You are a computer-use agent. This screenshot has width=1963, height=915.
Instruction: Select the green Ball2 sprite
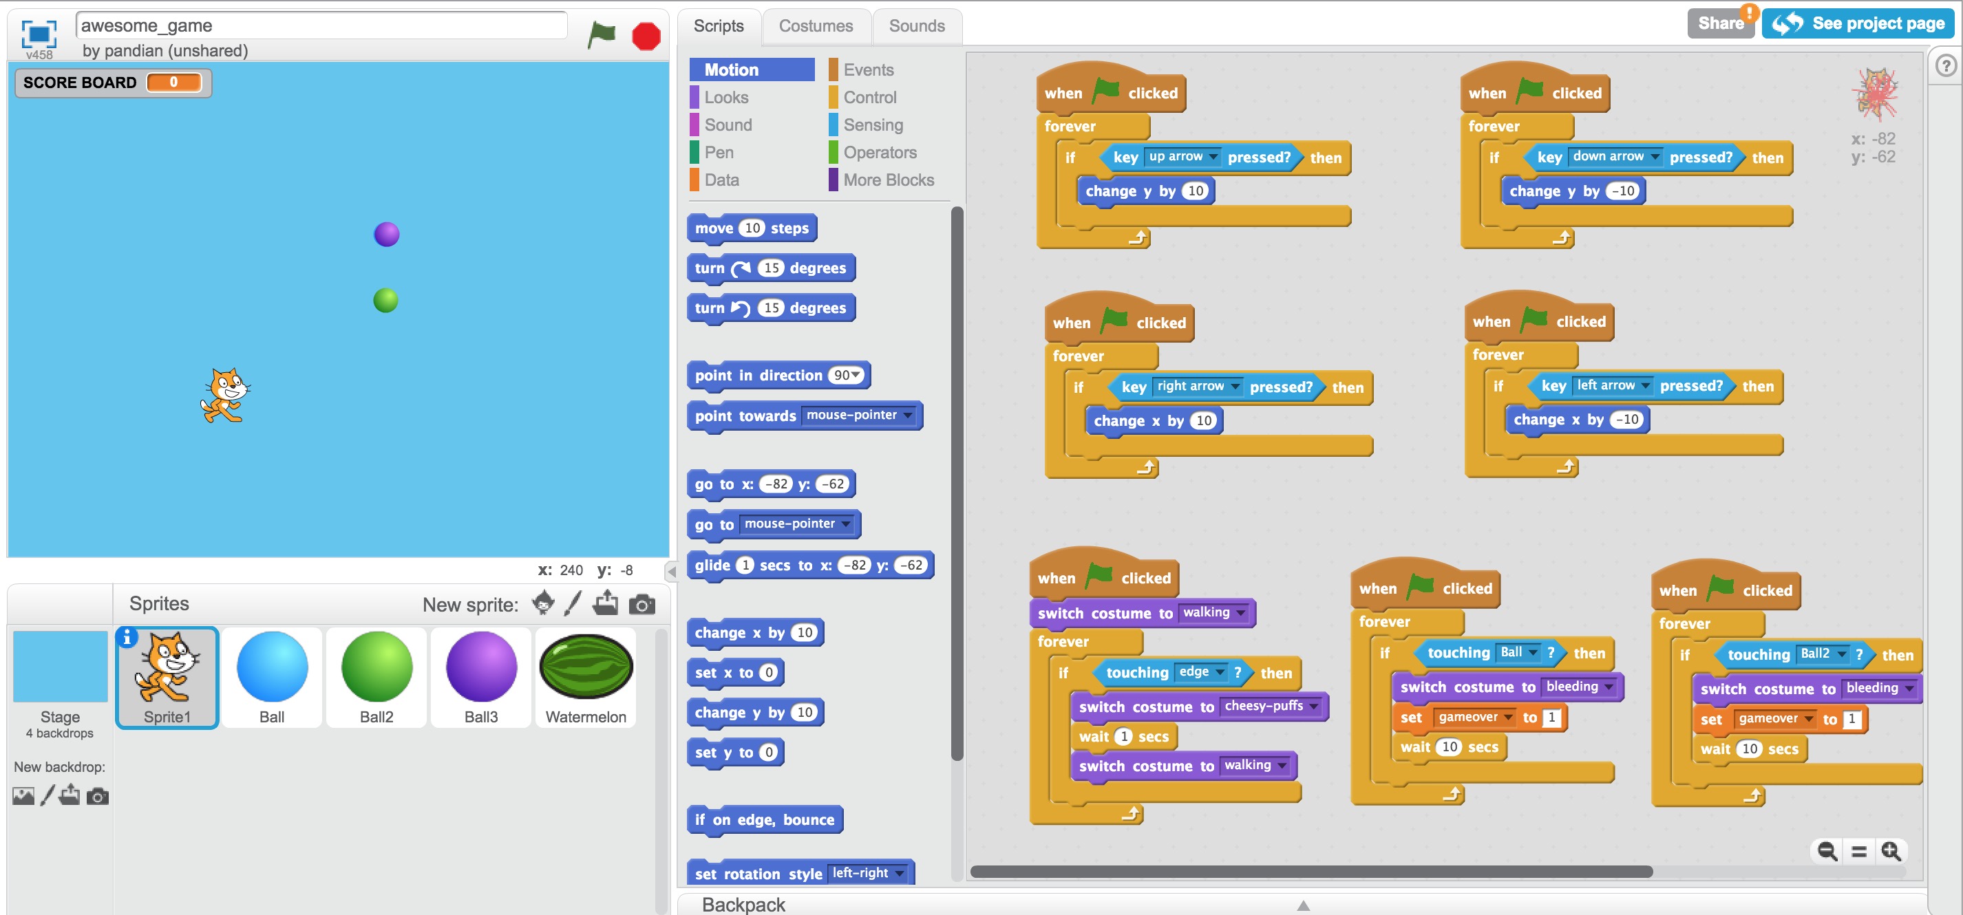coord(376,676)
